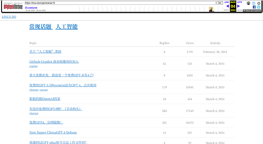This screenshot has width=263, height=144.
Task: Click the 17149 views value
Action: pyautogui.click(x=190, y=111)
